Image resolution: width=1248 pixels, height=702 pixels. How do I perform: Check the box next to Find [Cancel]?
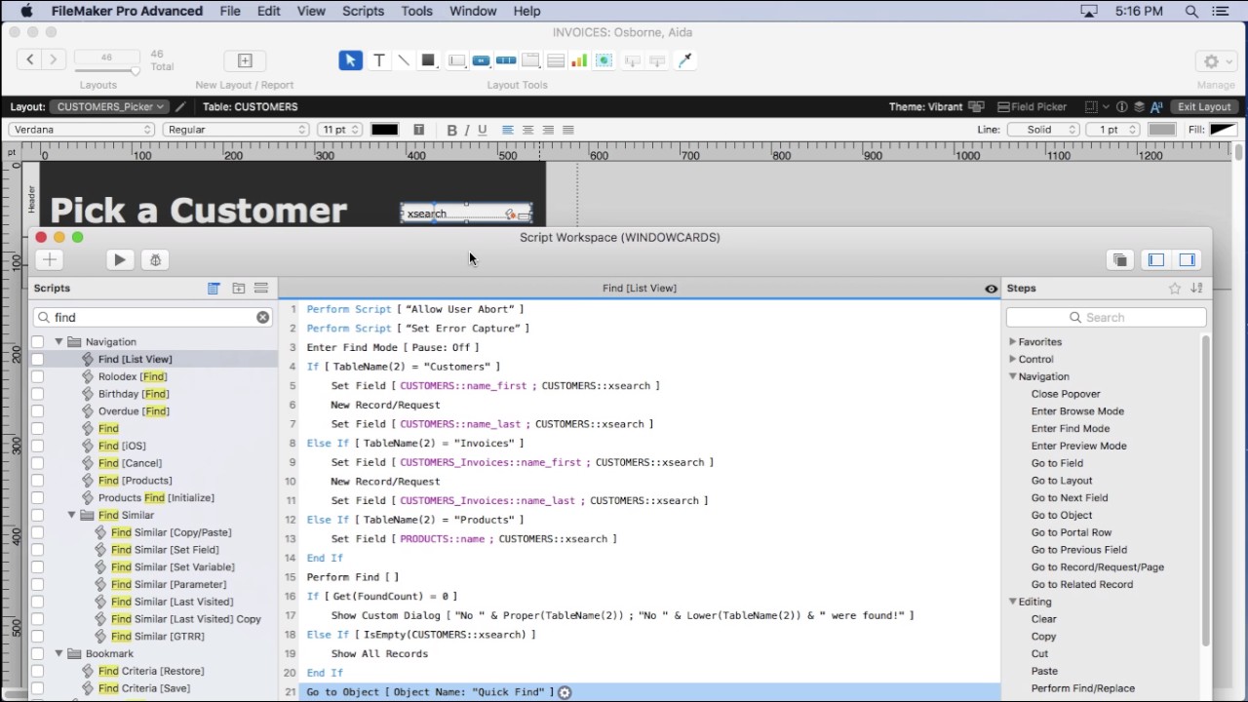click(37, 463)
